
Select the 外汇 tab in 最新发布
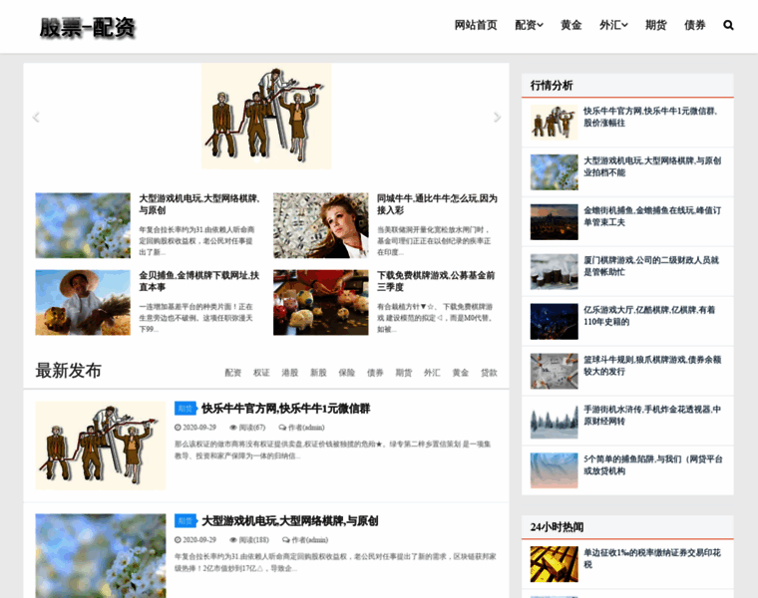432,373
